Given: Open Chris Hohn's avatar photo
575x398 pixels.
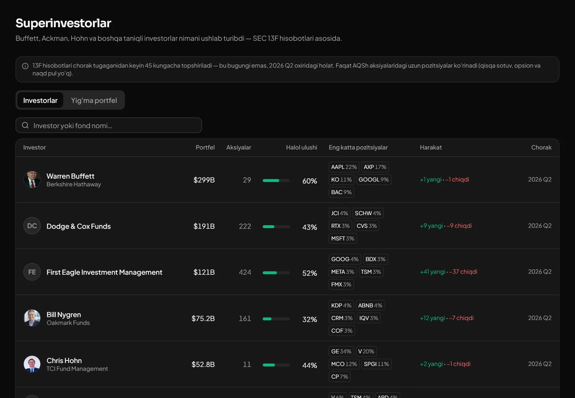Looking at the screenshot, I should [x=32, y=364].
